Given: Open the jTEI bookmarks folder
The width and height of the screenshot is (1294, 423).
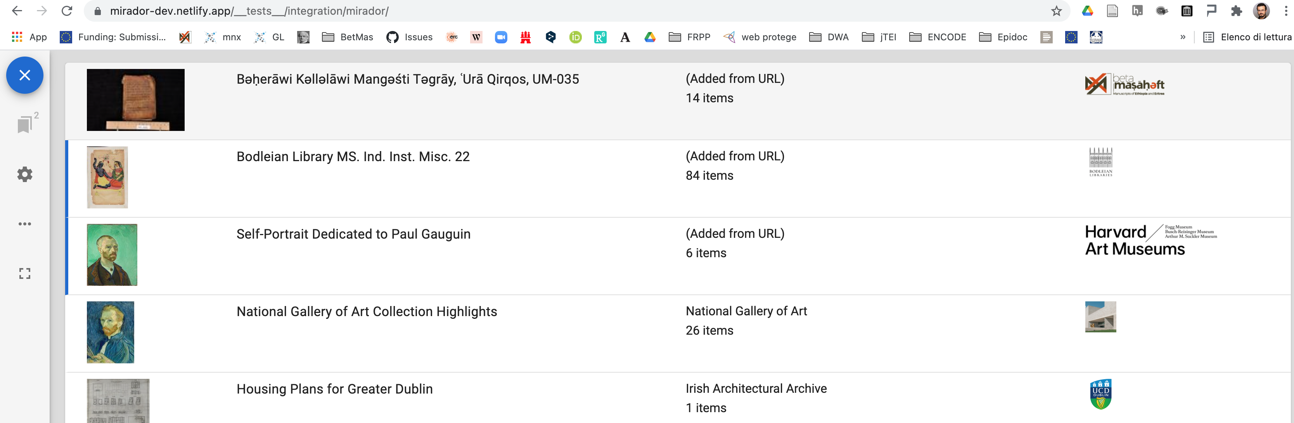Looking at the screenshot, I should [x=879, y=37].
